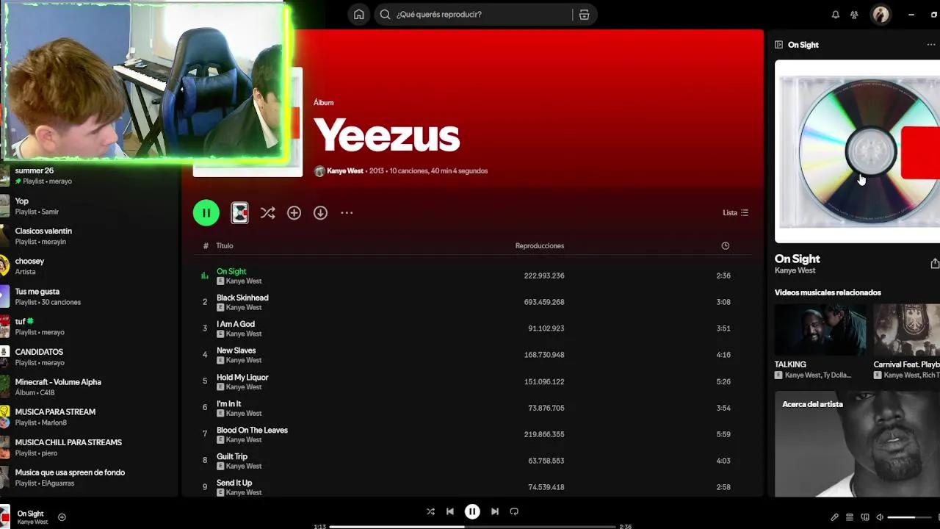Select the I Am A God track
Viewport: 940px width, 529px height.
click(x=473, y=328)
